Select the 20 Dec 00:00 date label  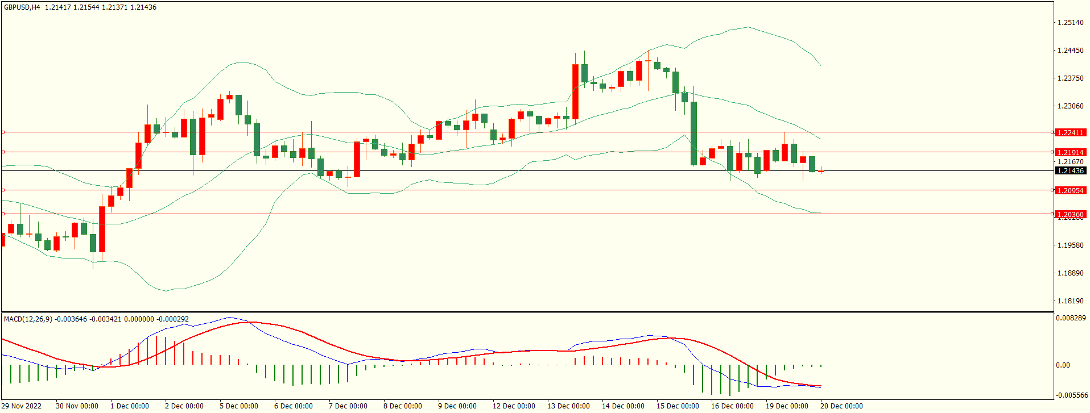tap(841, 406)
